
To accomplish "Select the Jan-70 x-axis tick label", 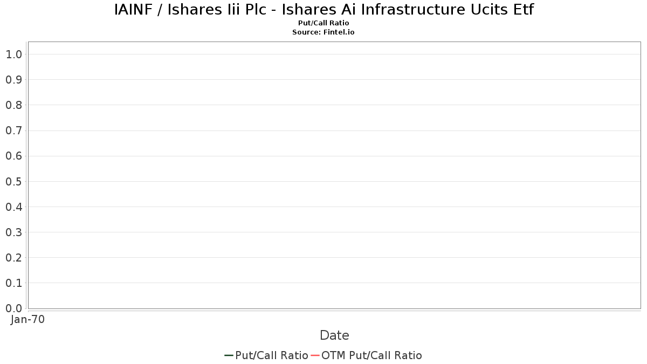I will click(27, 319).
